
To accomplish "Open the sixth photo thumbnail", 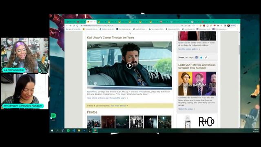I will pyautogui.click(x=165, y=122).
